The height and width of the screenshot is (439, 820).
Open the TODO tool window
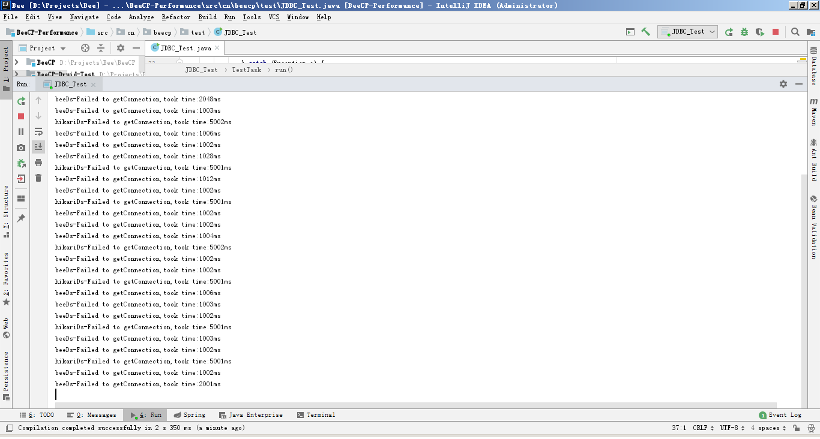(x=37, y=415)
